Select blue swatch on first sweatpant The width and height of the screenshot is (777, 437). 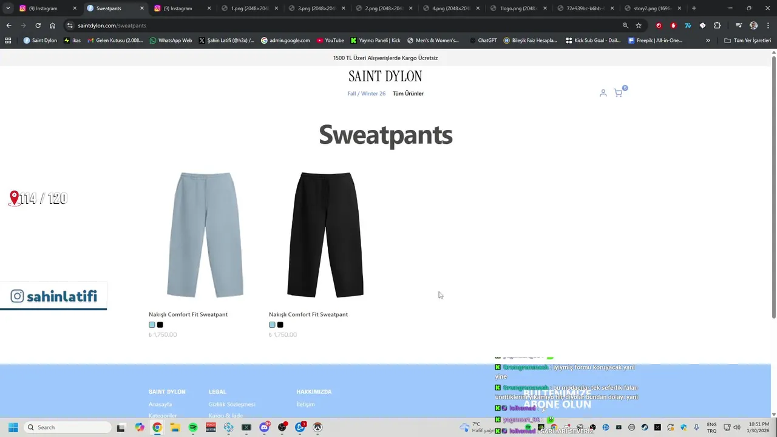pos(152,325)
